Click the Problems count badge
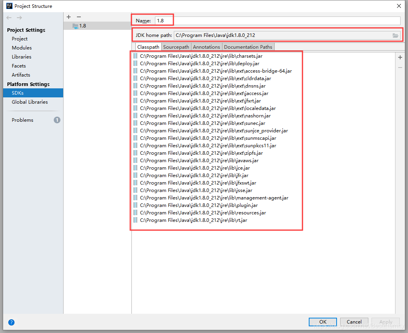This screenshot has width=408, height=333. click(x=57, y=120)
